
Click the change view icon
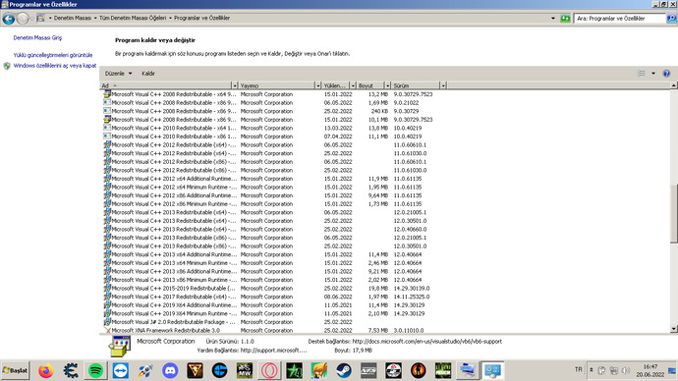click(x=642, y=74)
